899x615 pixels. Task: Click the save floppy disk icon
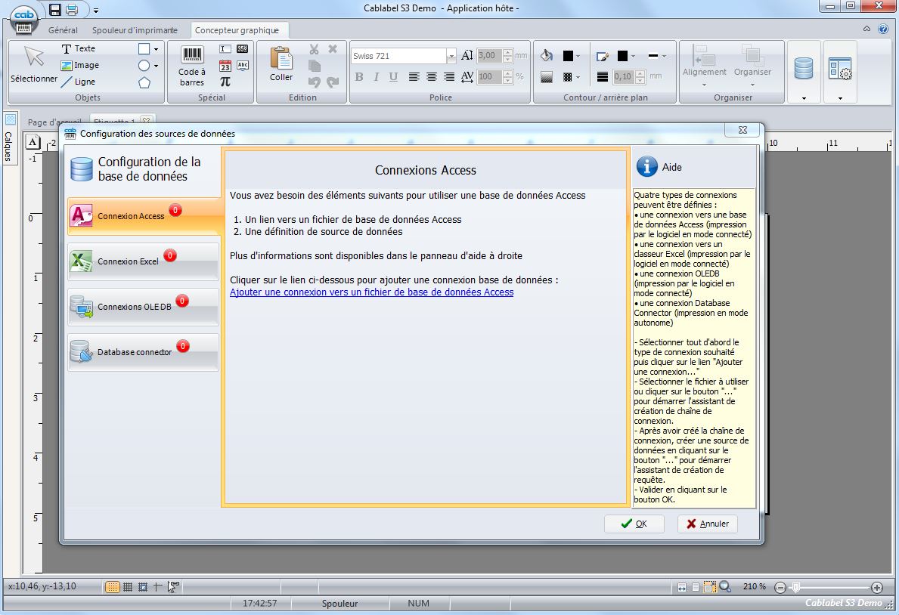(x=55, y=9)
